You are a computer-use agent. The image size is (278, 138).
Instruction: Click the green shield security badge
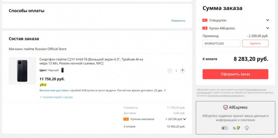[x=236, y=128]
